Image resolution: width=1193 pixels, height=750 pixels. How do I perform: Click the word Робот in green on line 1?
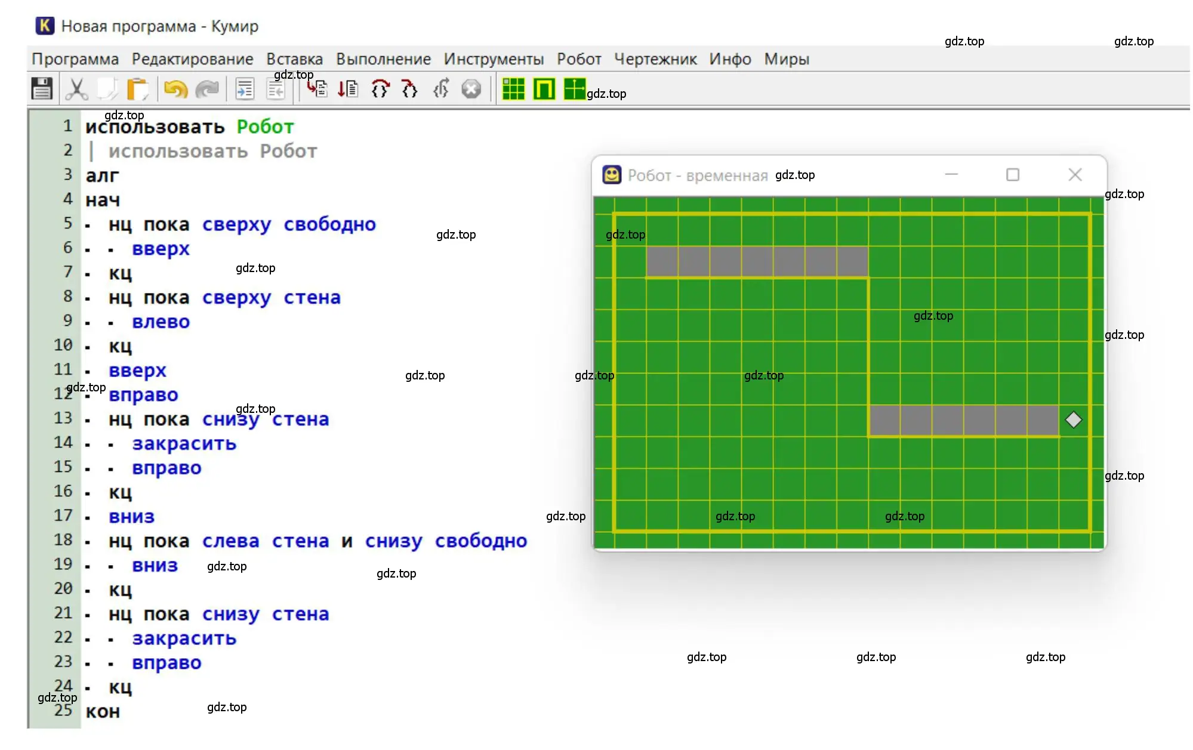265,127
